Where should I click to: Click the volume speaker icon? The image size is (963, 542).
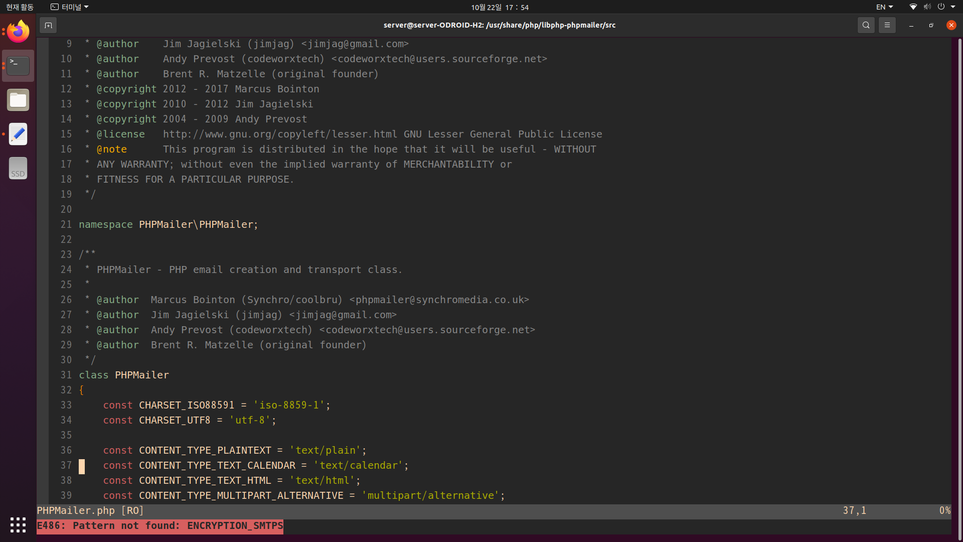tap(927, 7)
